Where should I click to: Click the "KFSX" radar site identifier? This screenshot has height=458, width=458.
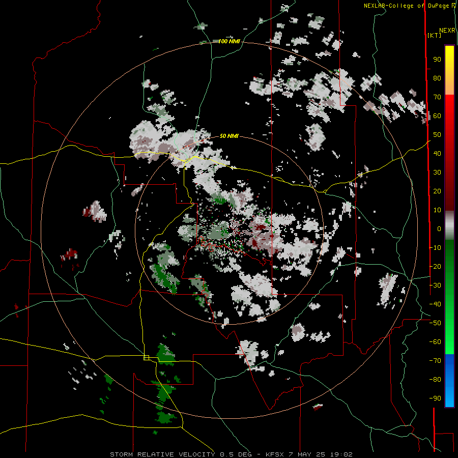[275, 454]
